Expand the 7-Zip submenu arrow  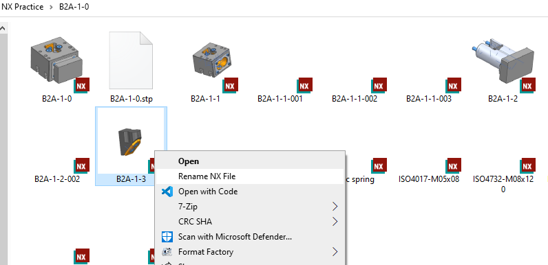tap(335, 207)
